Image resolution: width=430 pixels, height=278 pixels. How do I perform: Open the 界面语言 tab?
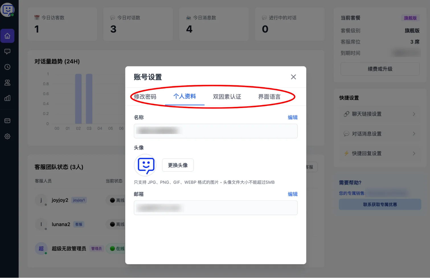tap(269, 97)
